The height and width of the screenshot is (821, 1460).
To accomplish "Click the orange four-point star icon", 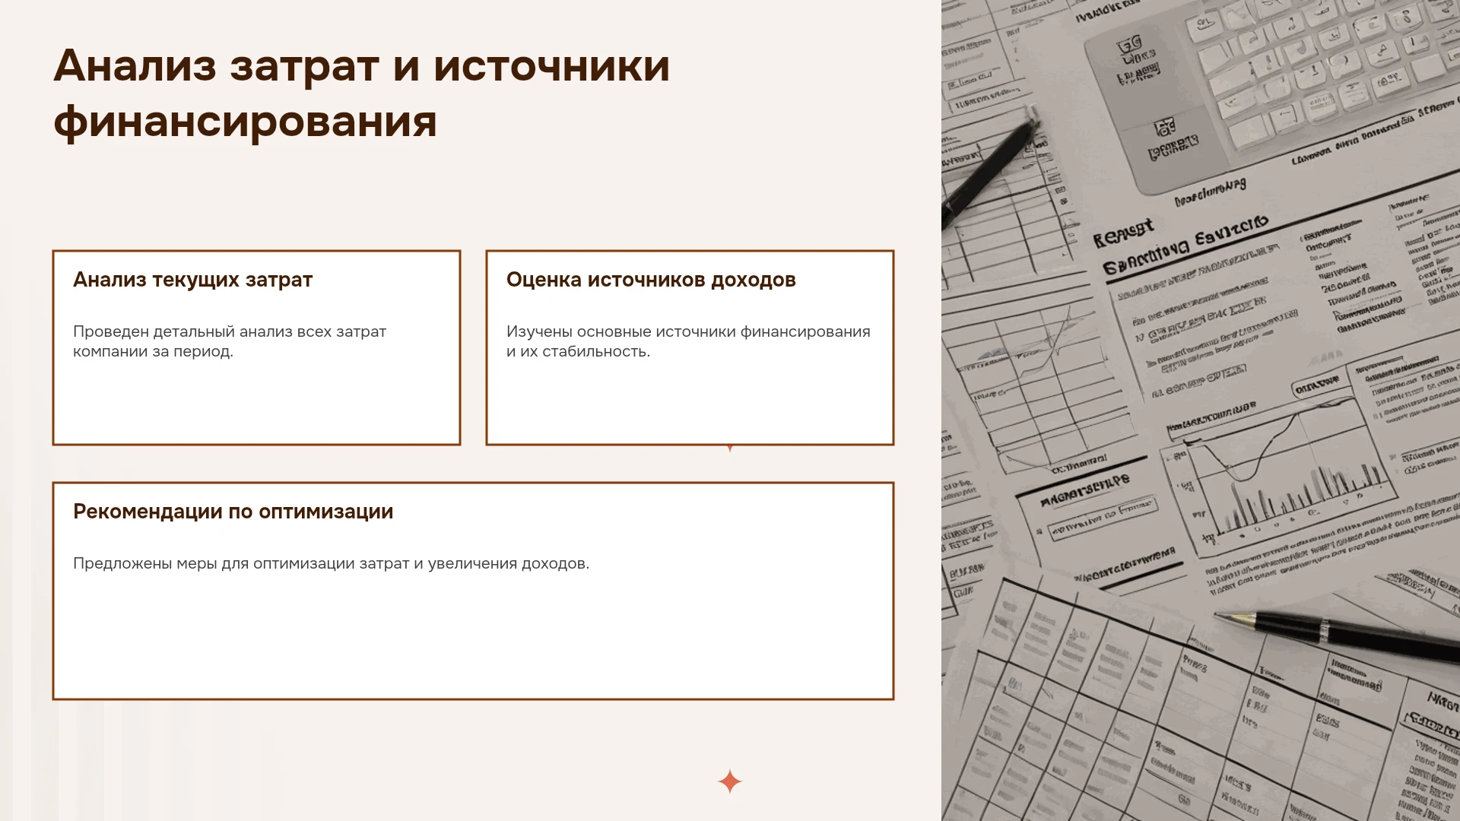I will (730, 781).
